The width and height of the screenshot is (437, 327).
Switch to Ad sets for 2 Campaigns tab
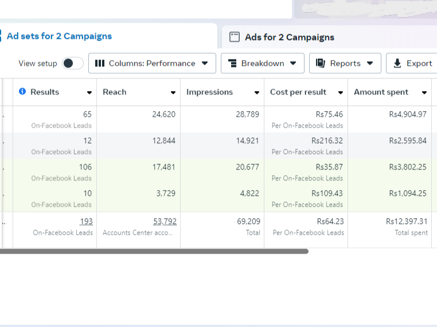(59, 36)
